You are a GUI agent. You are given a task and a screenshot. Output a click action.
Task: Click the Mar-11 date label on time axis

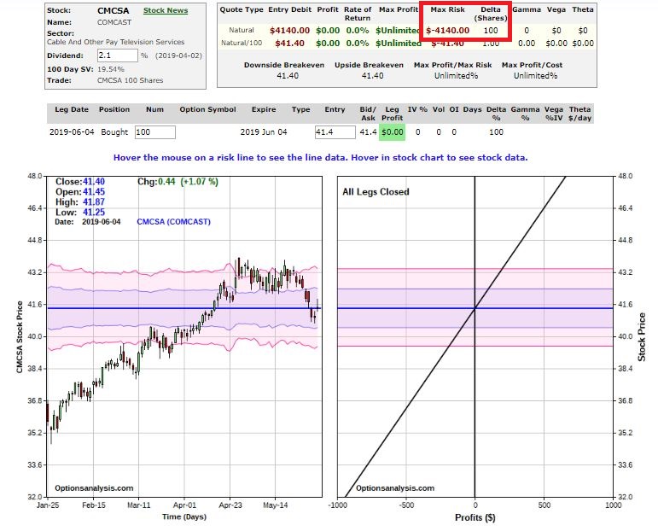click(139, 505)
